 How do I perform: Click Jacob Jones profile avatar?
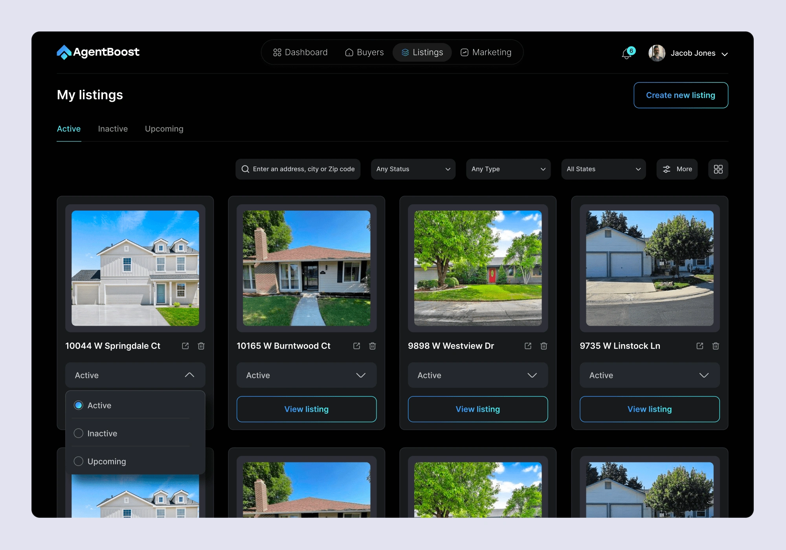click(657, 53)
